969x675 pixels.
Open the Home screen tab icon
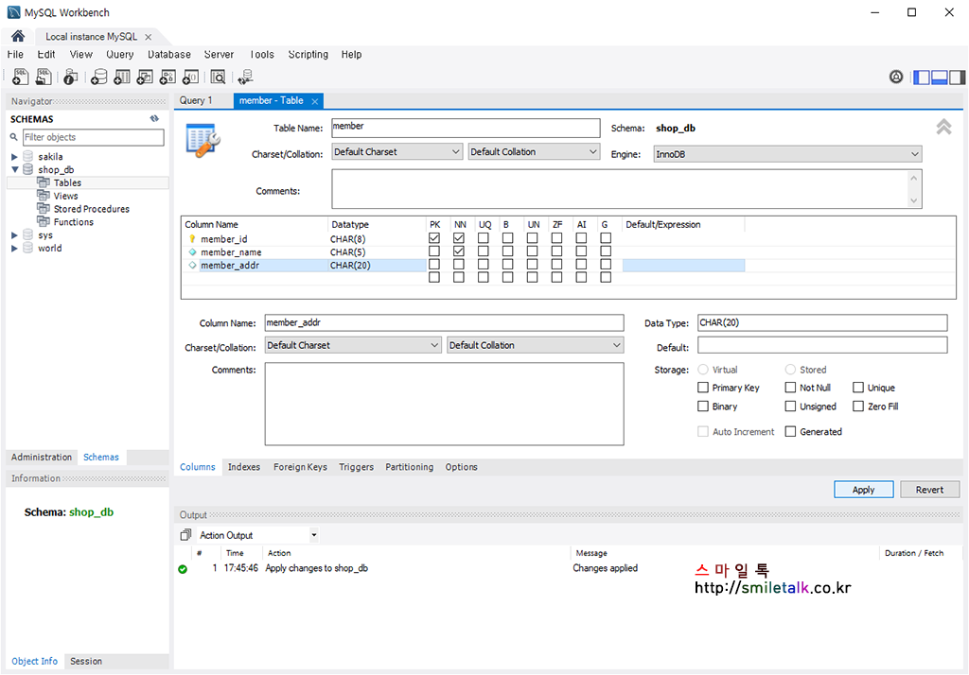click(x=18, y=37)
